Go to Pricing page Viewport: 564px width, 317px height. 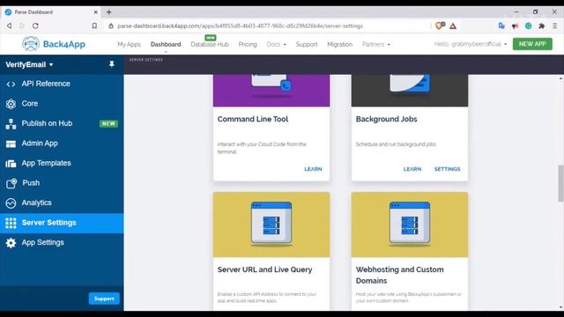248,44
